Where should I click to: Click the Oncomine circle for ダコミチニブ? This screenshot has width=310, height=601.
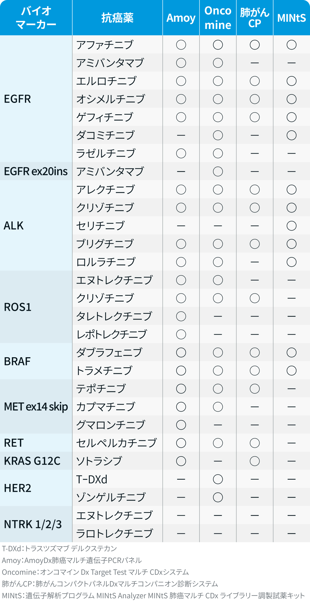tap(218, 135)
